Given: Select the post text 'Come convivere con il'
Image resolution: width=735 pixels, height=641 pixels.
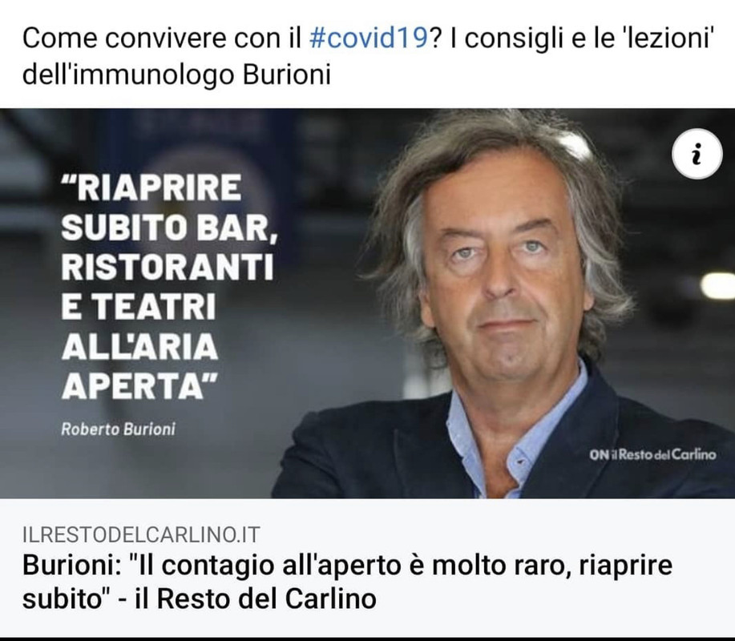Looking at the screenshot, I should (161, 38).
